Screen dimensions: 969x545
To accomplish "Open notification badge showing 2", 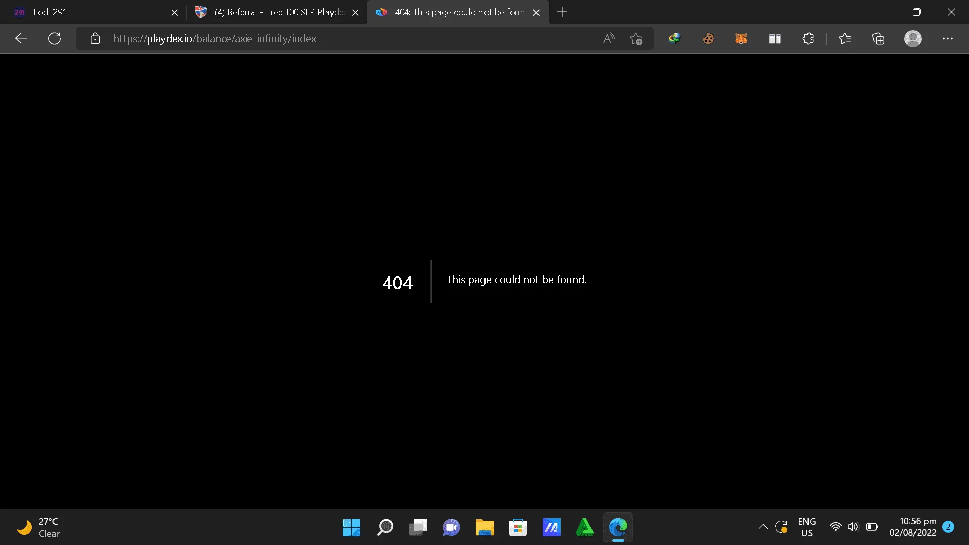I will (x=948, y=527).
